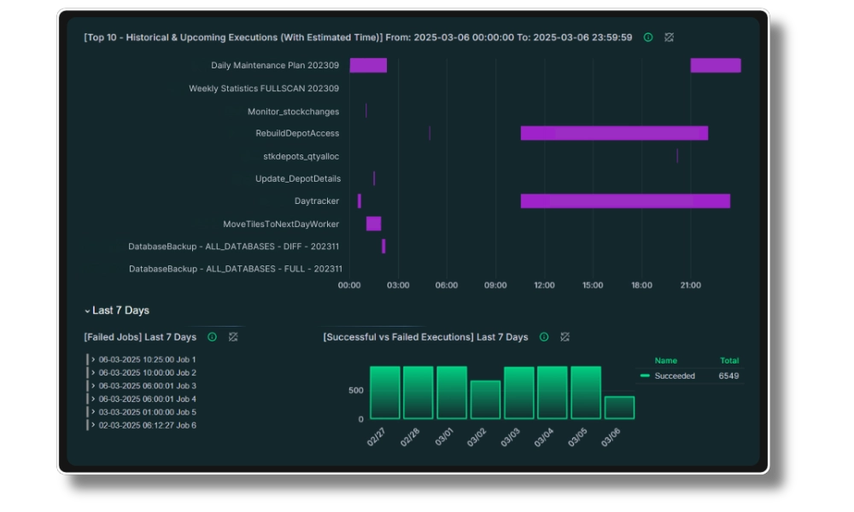Click the long Daytracker execution bar

625,201
